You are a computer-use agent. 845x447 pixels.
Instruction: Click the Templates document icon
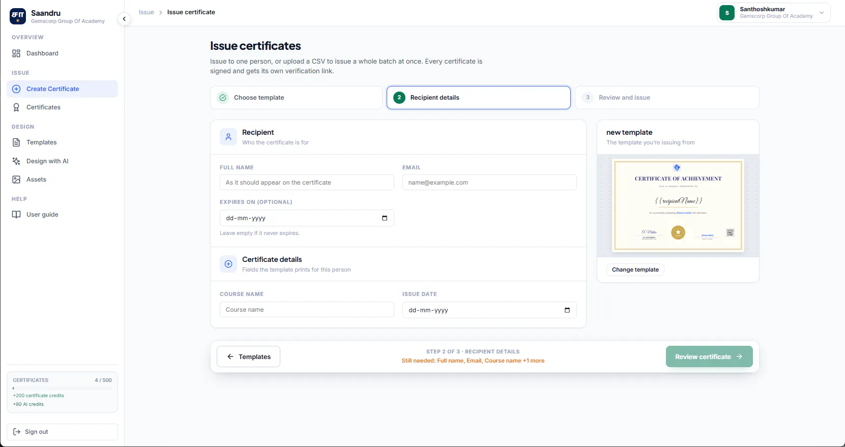point(16,142)
